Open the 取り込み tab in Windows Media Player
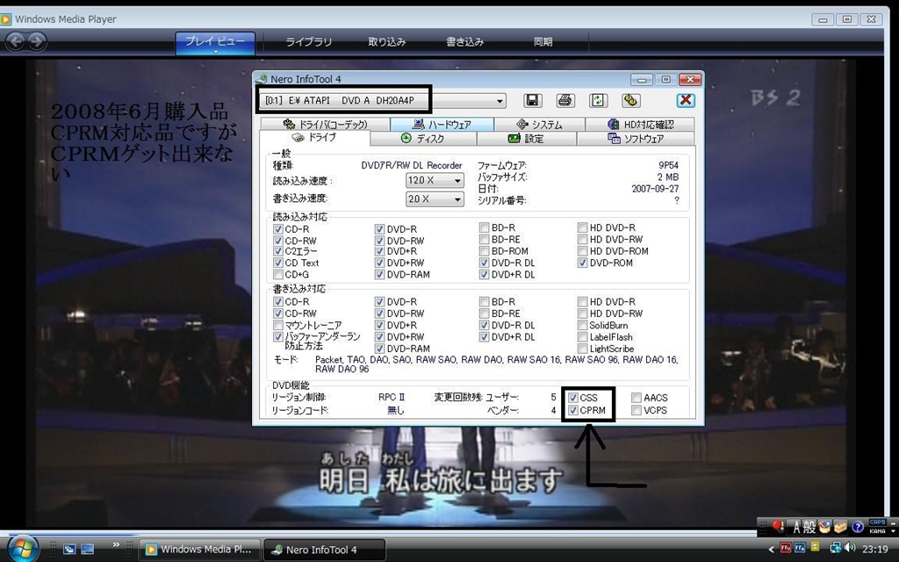This screenshot has width=899, height=562. 387,42
